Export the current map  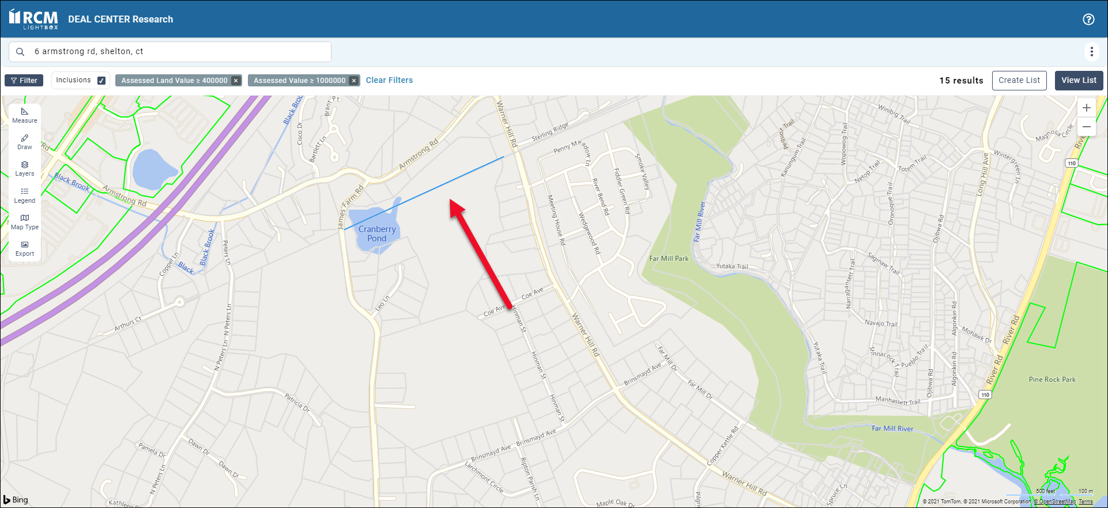(x=25, y=248)
